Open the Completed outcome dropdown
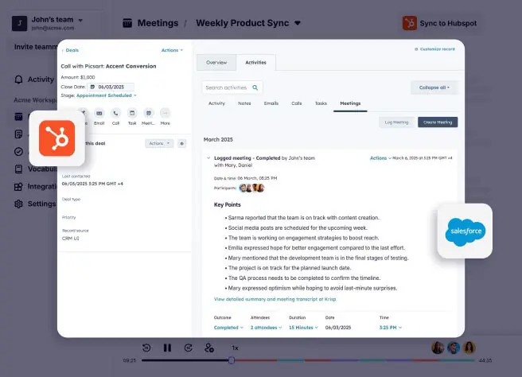 (228, 328)
